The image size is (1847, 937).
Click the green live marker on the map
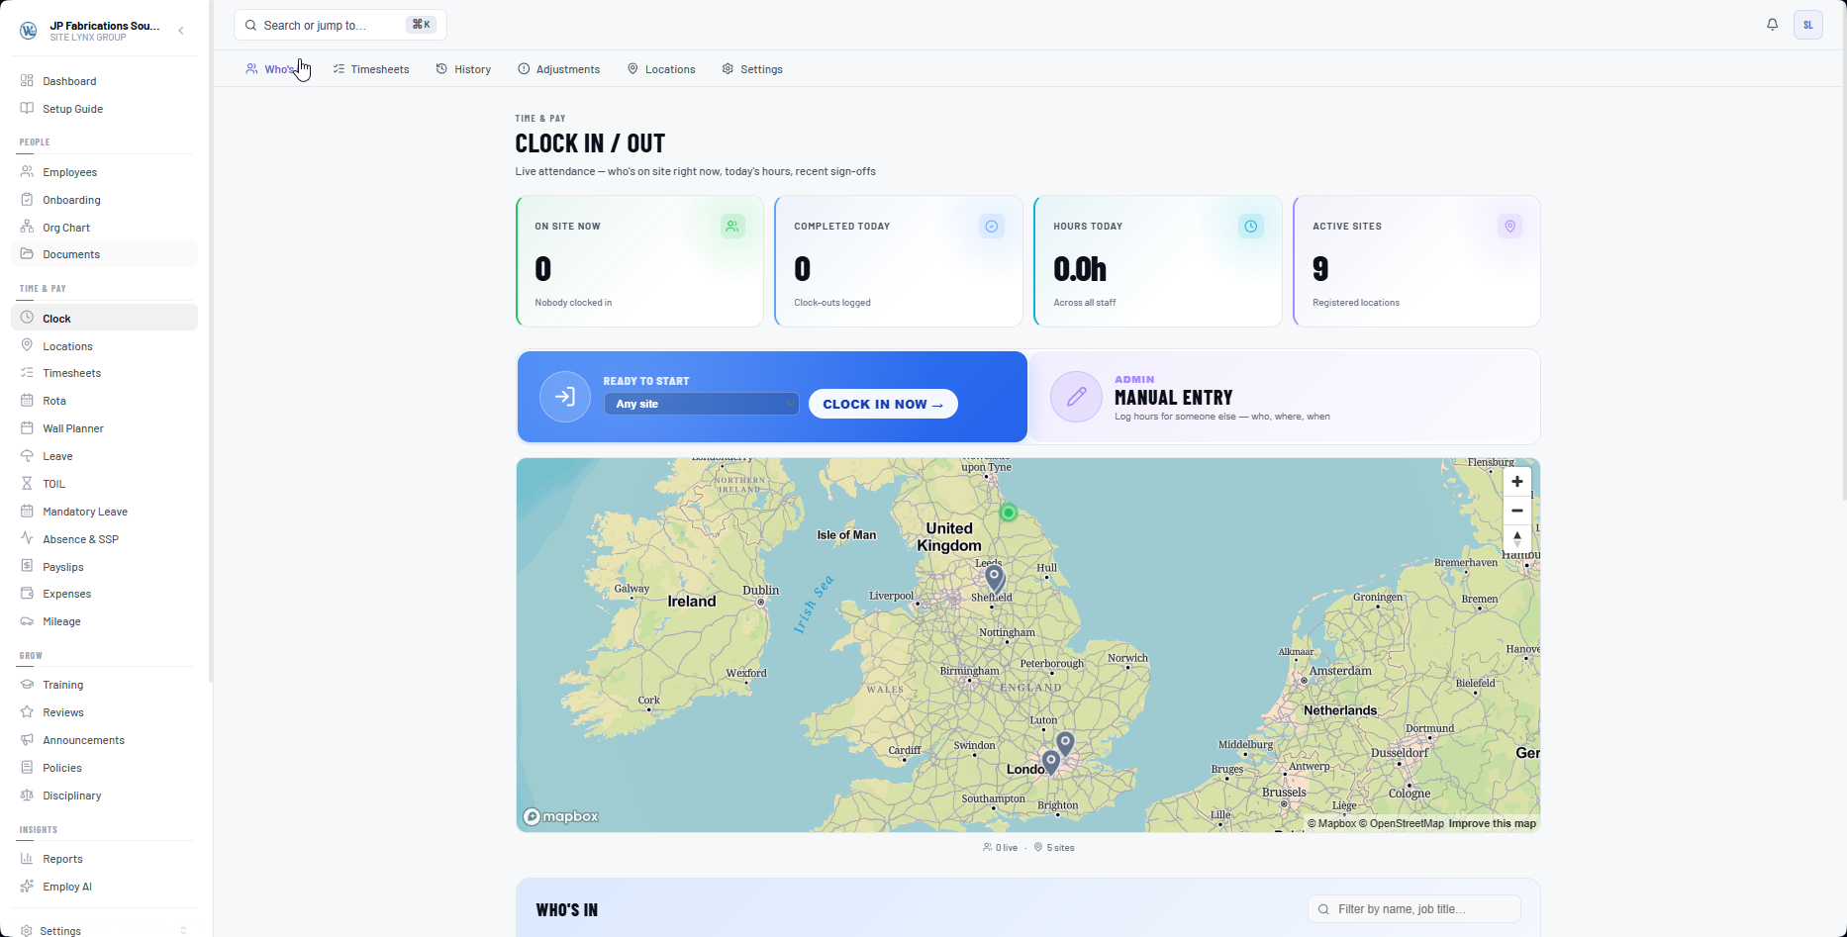[1009, 513]
